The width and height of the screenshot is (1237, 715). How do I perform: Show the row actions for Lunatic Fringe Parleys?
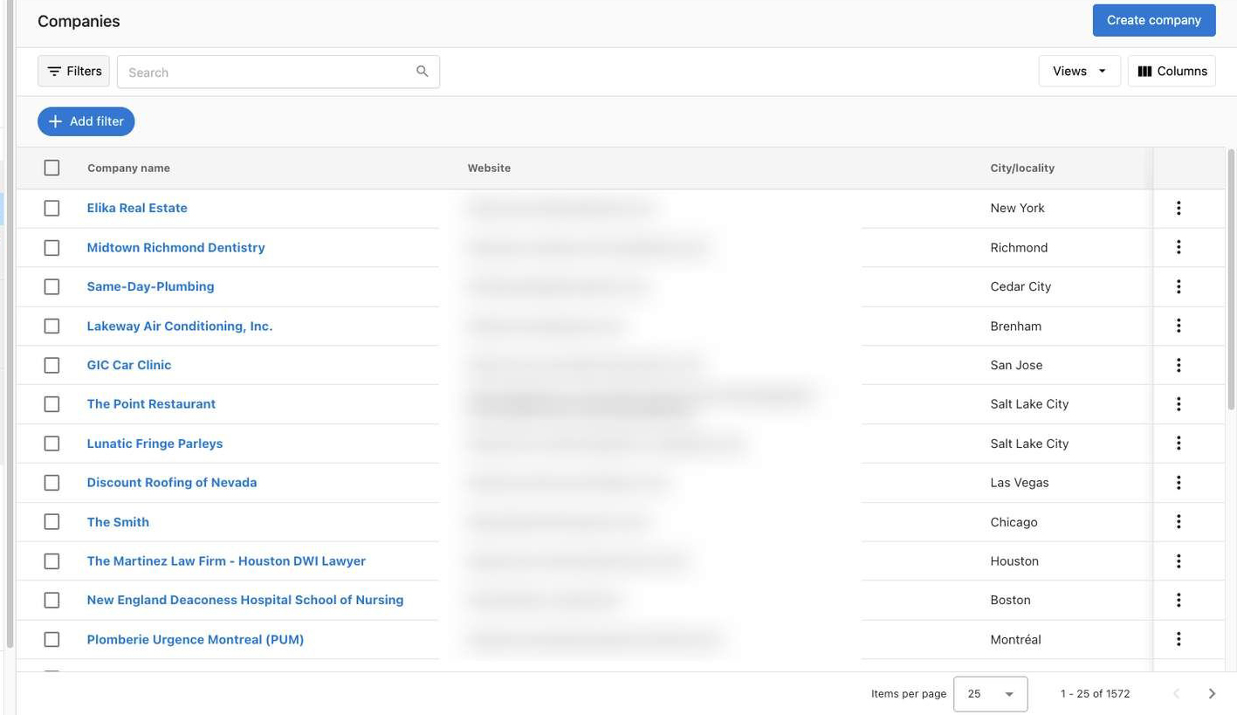coord(1179,443)
